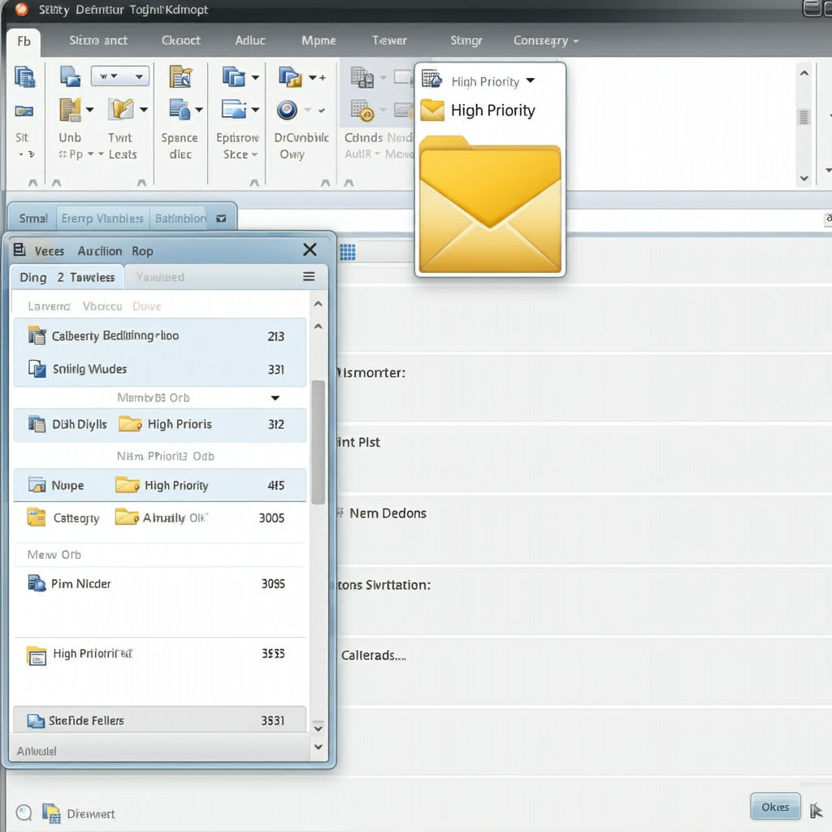Click the Nem Dedons label
The height and width of the screenshot is (832, 832).
click(x=388, y=513)
